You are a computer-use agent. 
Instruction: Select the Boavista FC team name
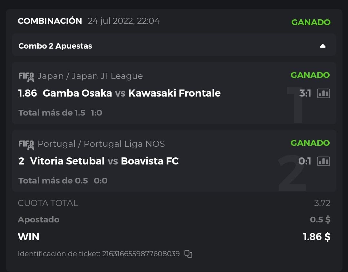click(150, 161)
